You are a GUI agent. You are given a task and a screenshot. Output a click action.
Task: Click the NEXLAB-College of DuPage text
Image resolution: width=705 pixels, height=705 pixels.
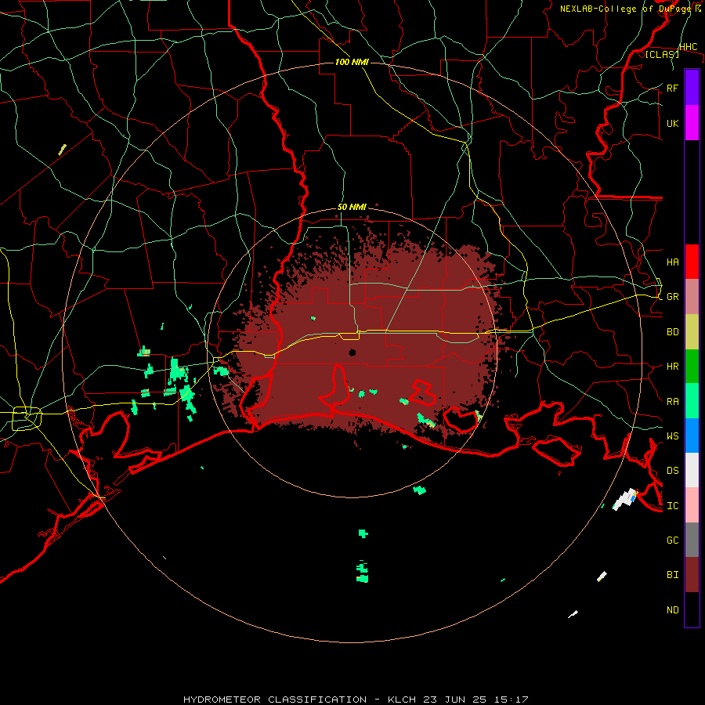pos(625,9)
